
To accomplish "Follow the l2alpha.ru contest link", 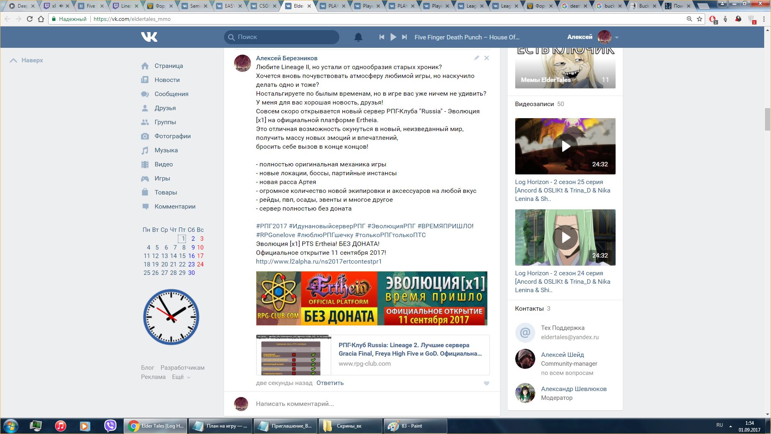I will [319, 262].
